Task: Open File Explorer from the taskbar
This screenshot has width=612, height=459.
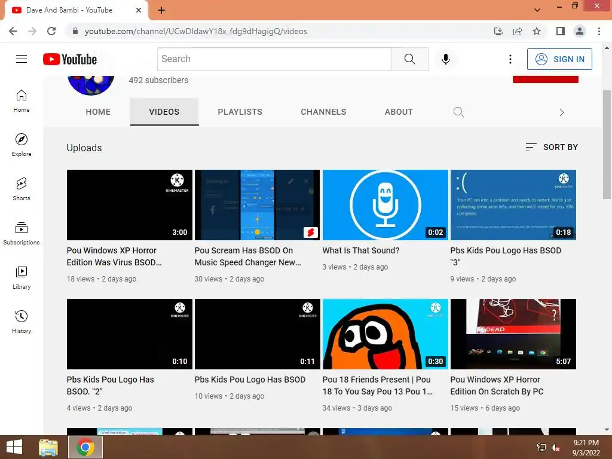Action: (x=48, y=447)
